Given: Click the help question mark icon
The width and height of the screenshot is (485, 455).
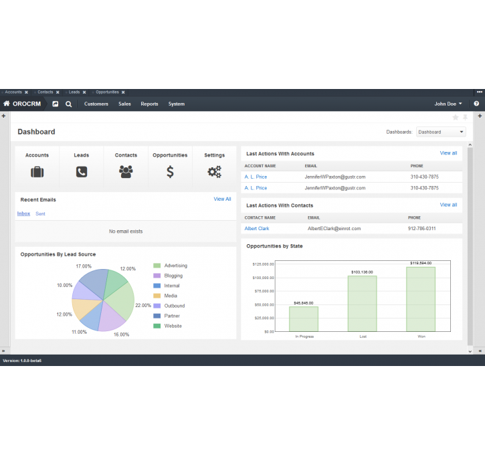Looking at the screenshot, I should point(476,104).
